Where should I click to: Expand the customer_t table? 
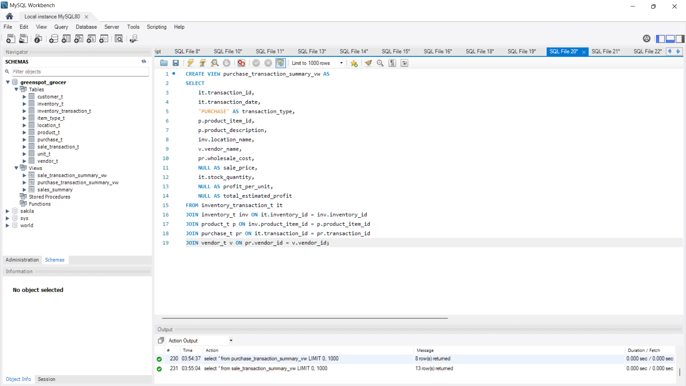pyautogui.click(x=24, y=96)
